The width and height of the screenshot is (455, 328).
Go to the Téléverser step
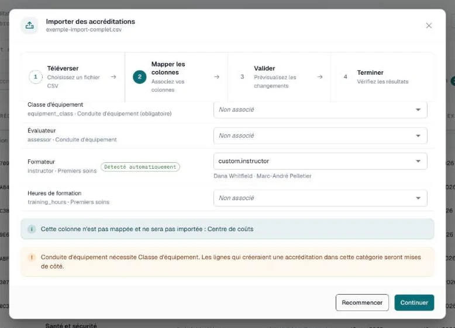[x=73, y=77]
